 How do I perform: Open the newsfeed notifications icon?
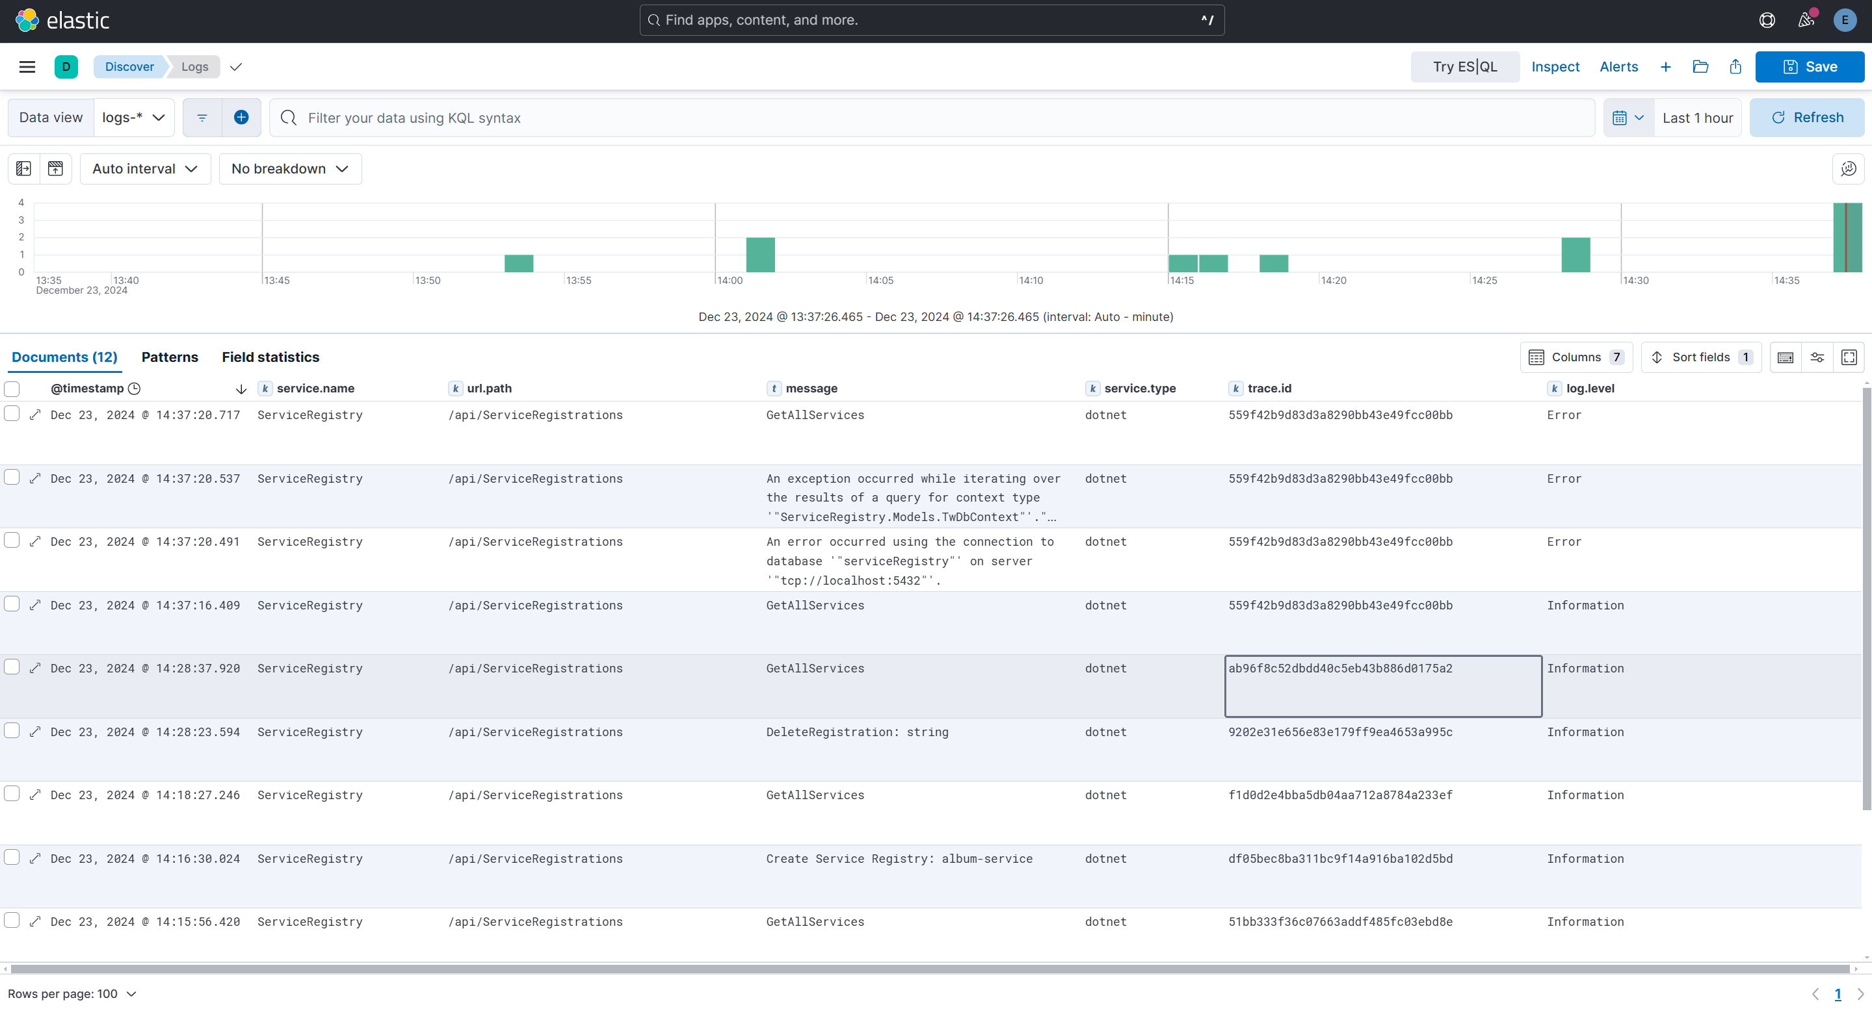click(x=1806, y=20)
